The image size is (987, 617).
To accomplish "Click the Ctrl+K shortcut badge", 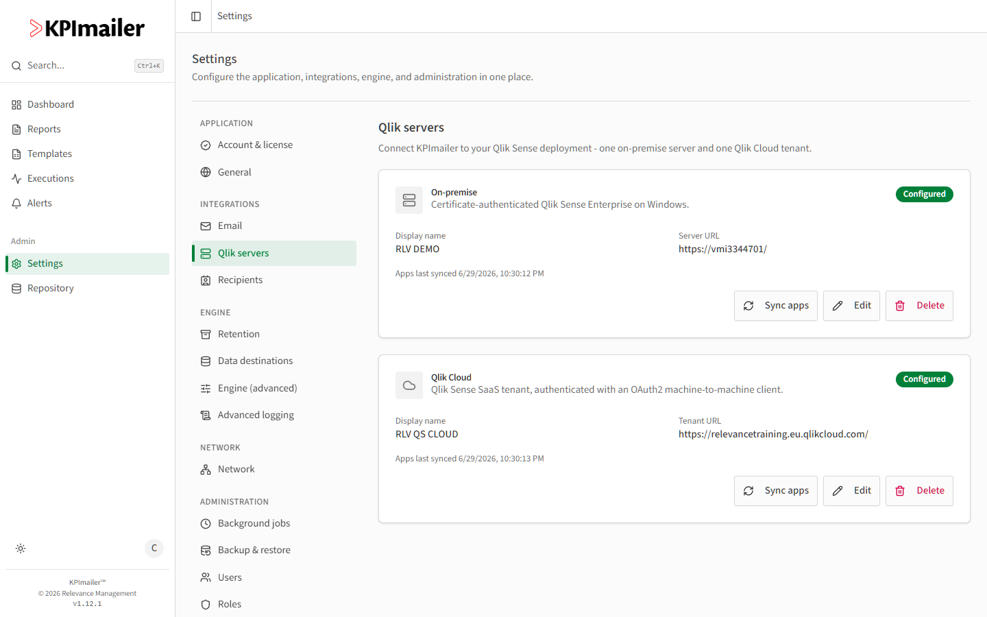I will point(149,66).
